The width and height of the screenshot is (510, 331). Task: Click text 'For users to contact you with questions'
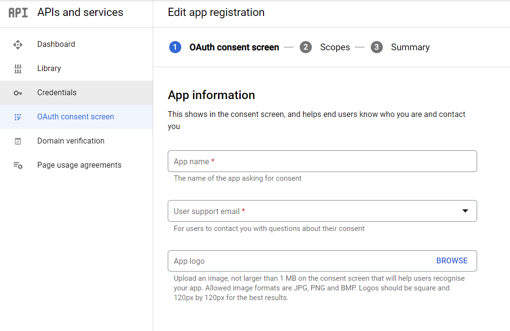click(269, 229)
